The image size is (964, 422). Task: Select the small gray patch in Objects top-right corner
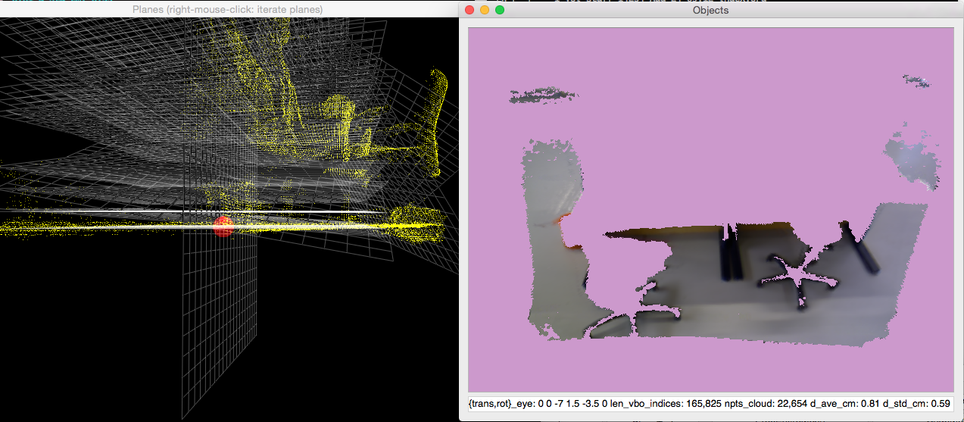pyautogui.click(x=917, y=80)
